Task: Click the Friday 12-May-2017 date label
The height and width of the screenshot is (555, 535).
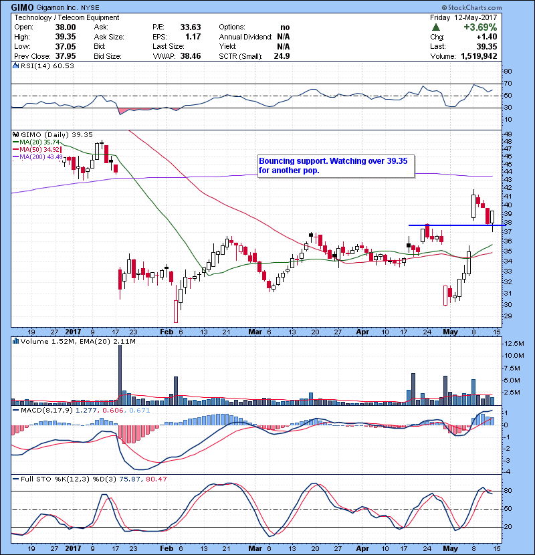Action: click(x=479, y=17)
